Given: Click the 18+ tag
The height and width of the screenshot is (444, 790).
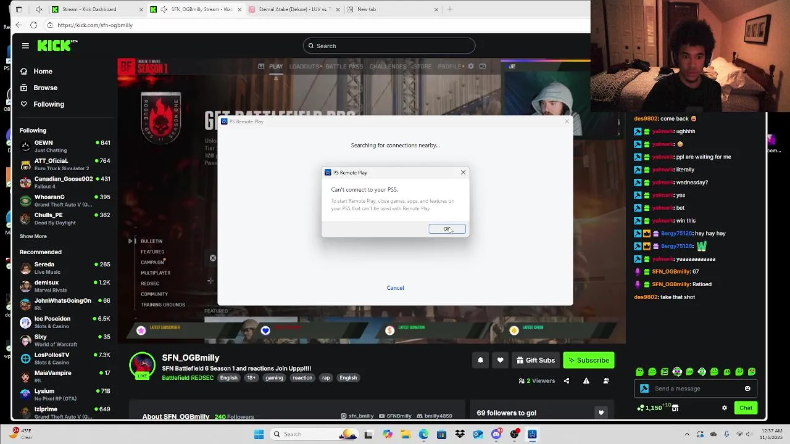Looking at the screenshot, I should tap(251, 377).
